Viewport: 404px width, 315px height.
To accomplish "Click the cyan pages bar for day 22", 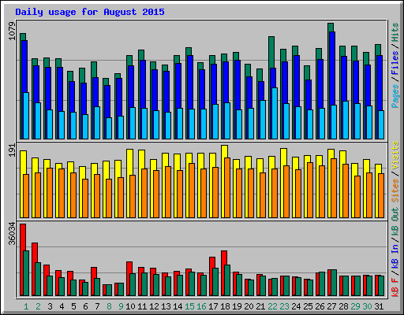I will [275, 113].
